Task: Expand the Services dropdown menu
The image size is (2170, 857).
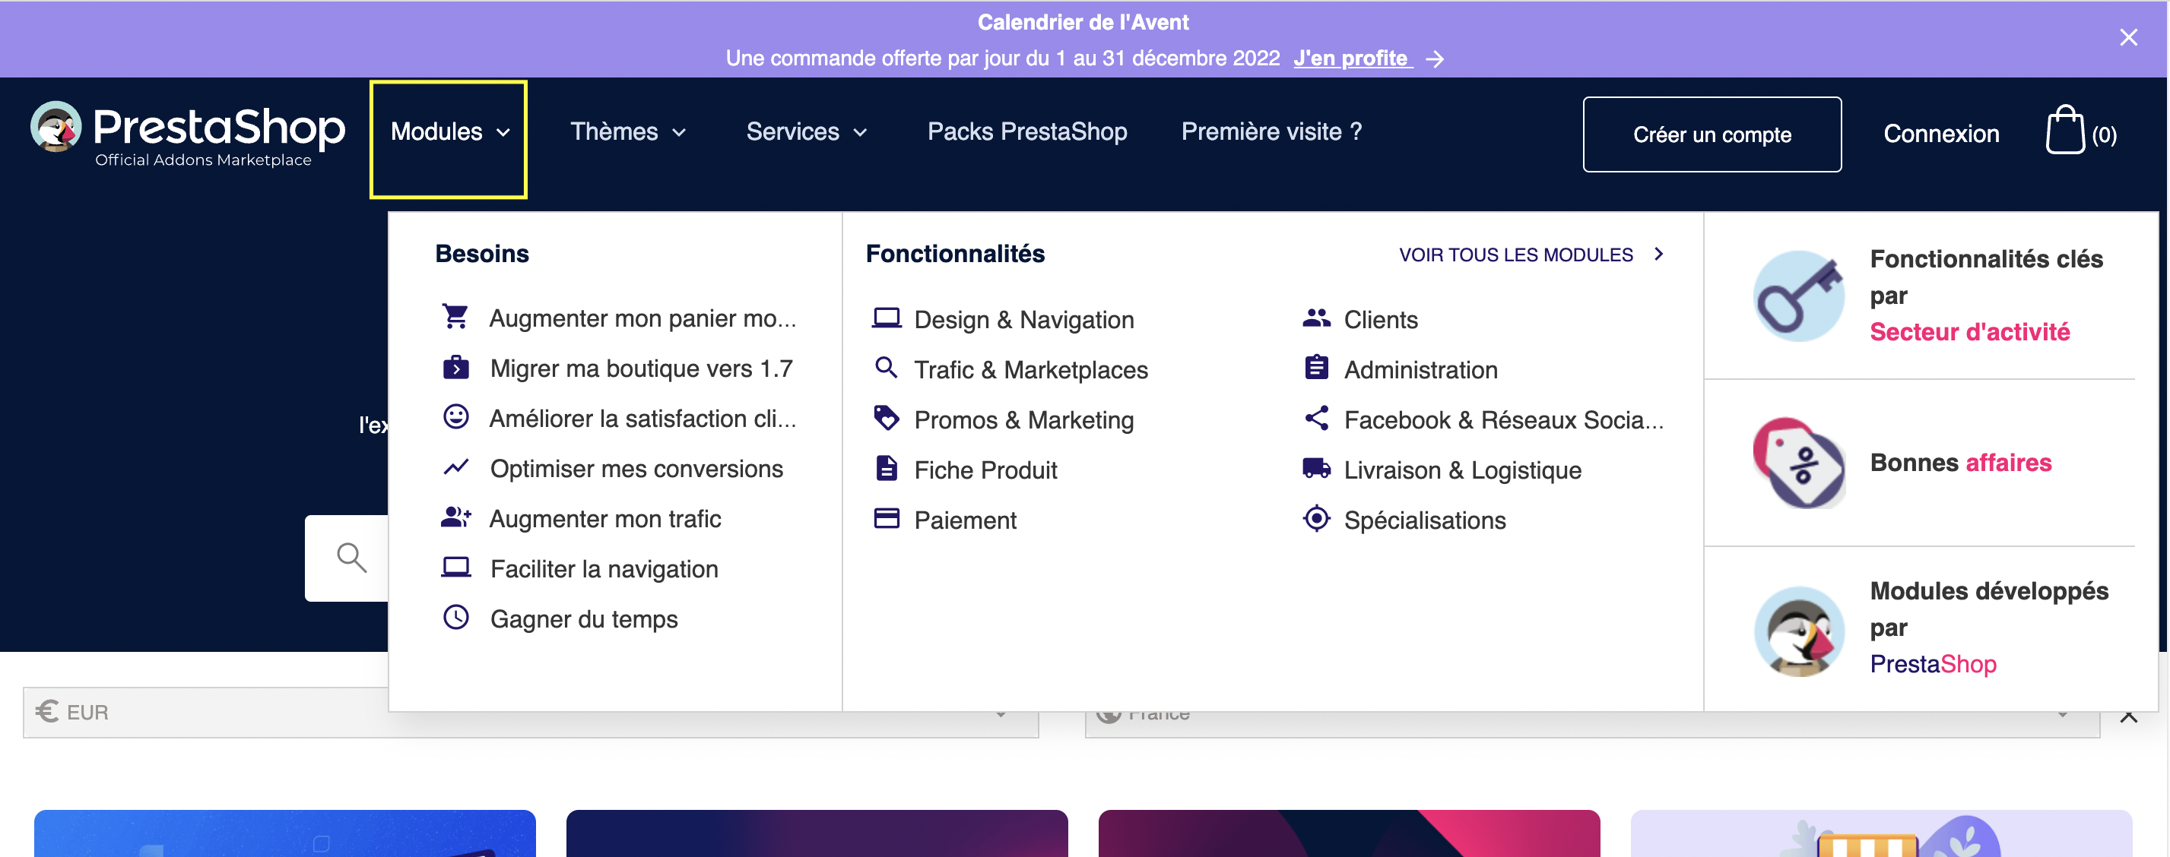Action: tap(807, 131)
